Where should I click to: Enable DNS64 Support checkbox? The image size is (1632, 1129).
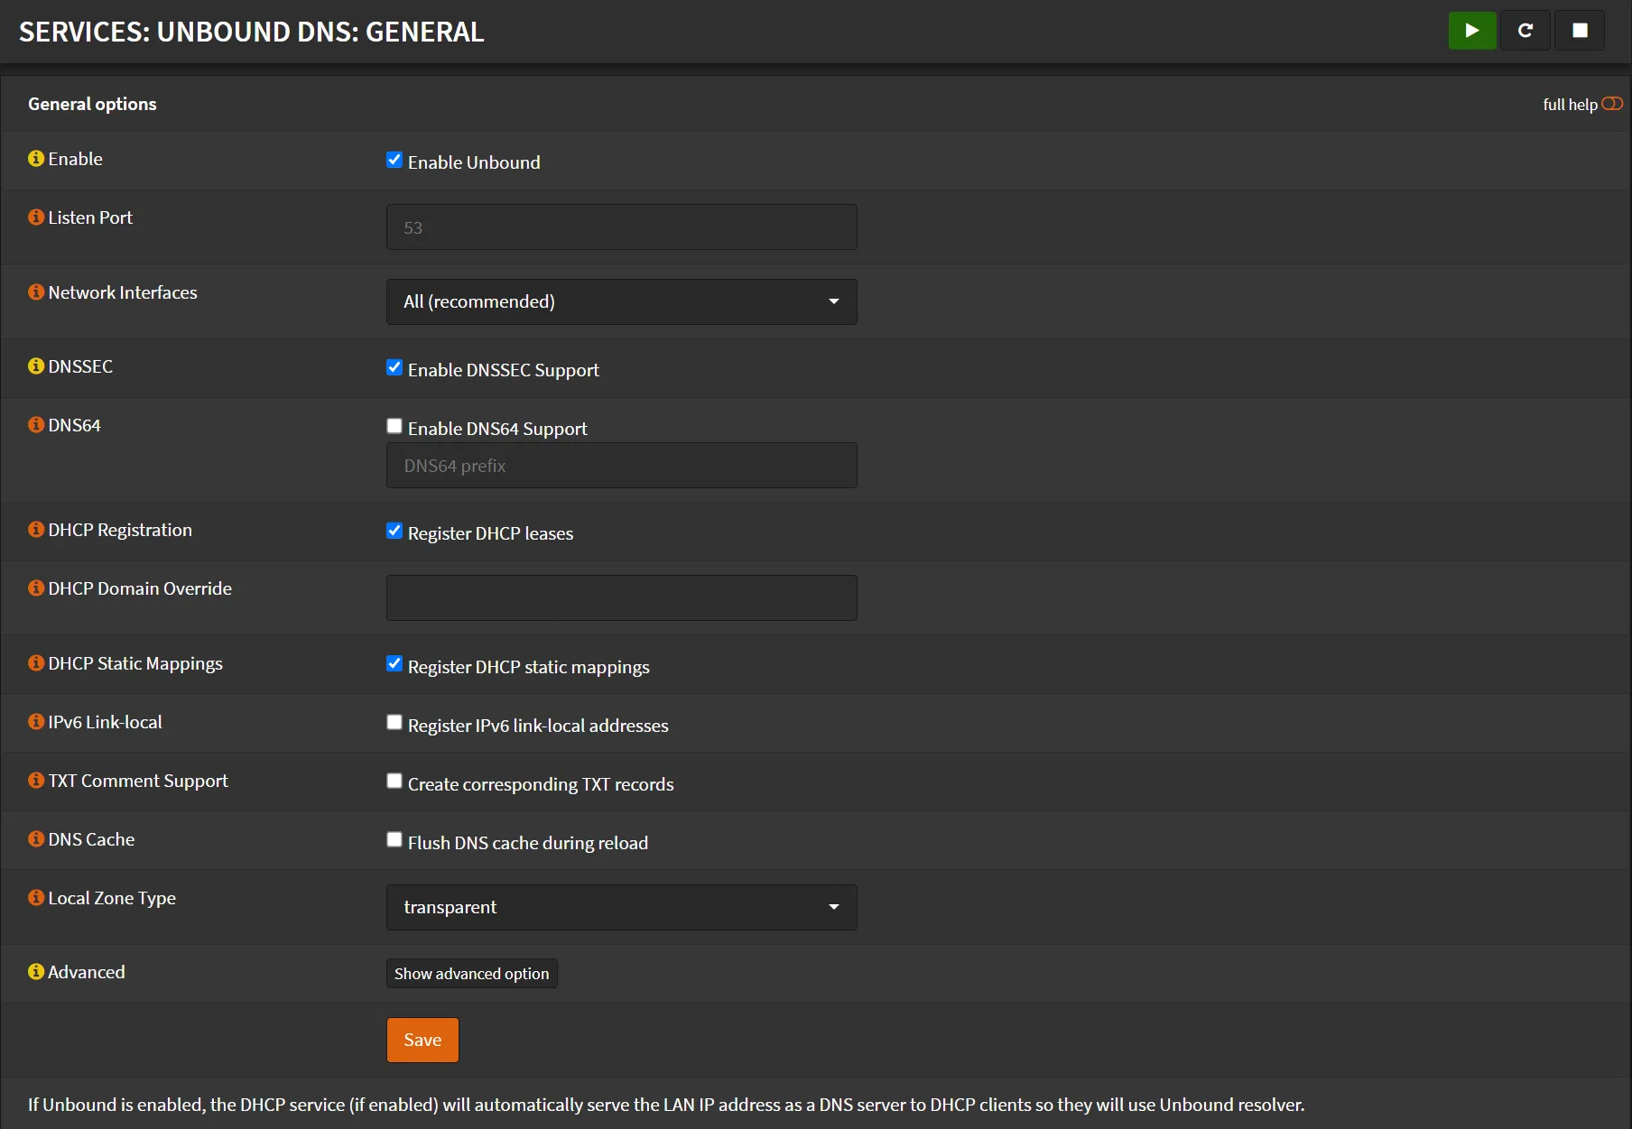click(394, 427)
